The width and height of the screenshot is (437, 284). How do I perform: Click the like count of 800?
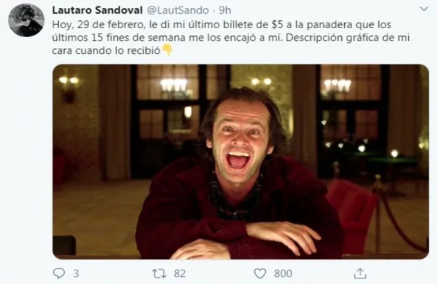283,273
